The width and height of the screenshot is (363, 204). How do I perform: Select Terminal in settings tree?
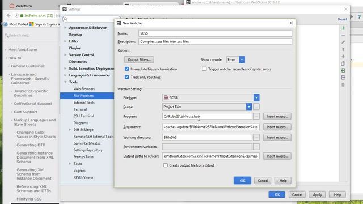[x=81, y=109]
